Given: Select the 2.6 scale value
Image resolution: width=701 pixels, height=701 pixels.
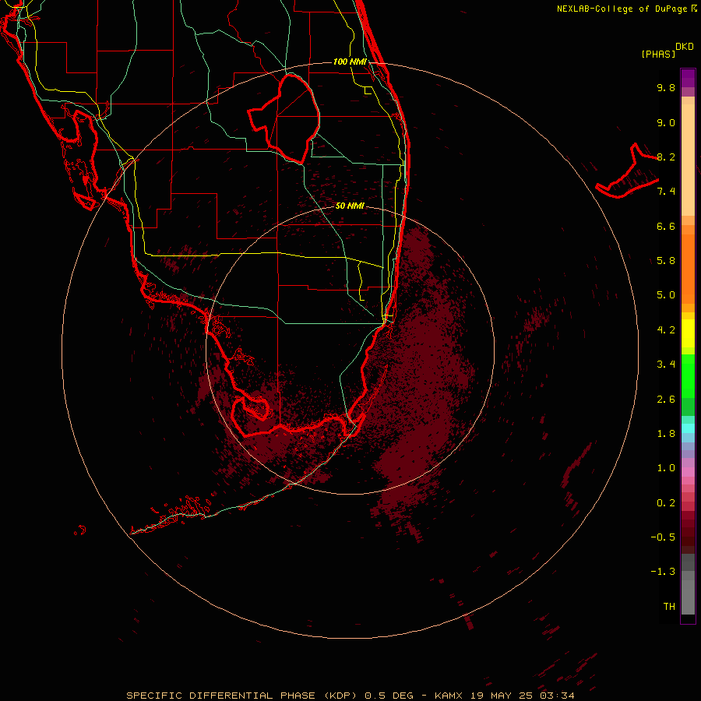Looking at the screenshot, I should coord(666,400).
